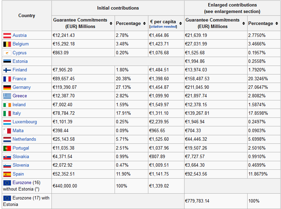Image resolution: width=281 pixels, height=209 pixels.
Task: Click the Portugal flag icon
Action: pyautogui.click(x=7, y=148)
